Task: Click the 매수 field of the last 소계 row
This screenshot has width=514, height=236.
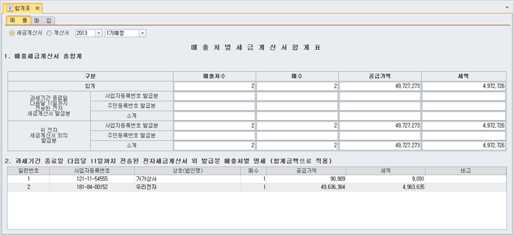Action: point(297,146)
